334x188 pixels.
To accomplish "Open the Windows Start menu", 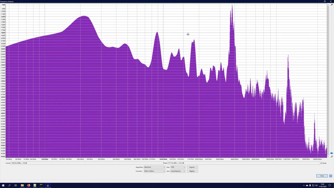I will tap(3, 185).
